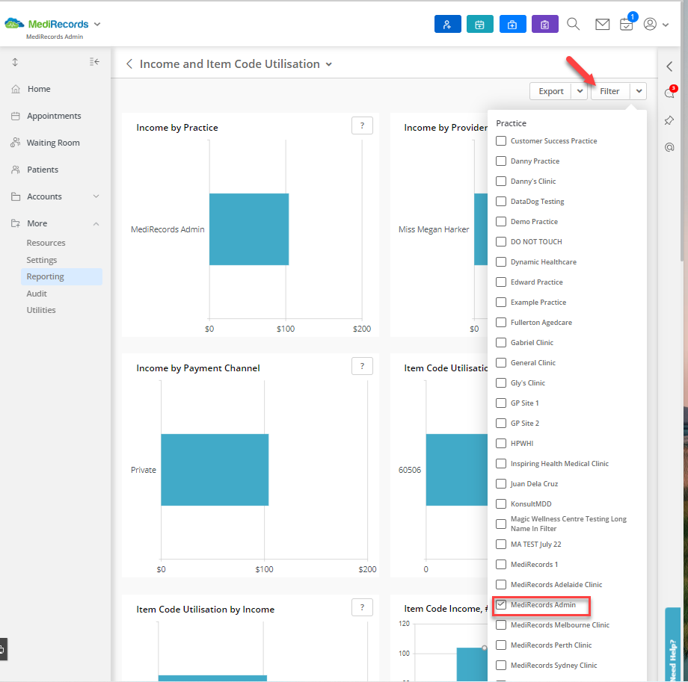Viewport: 688px width, 682px height.
Task: Click the purple clipboard task icon
Action: (545, 24)
